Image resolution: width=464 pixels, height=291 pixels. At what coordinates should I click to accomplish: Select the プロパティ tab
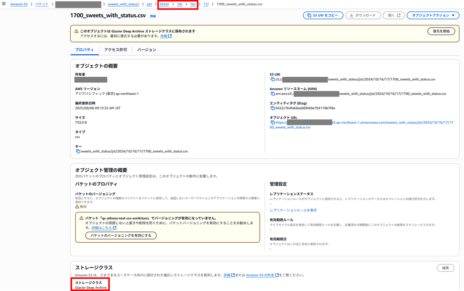tap(84, 50)
